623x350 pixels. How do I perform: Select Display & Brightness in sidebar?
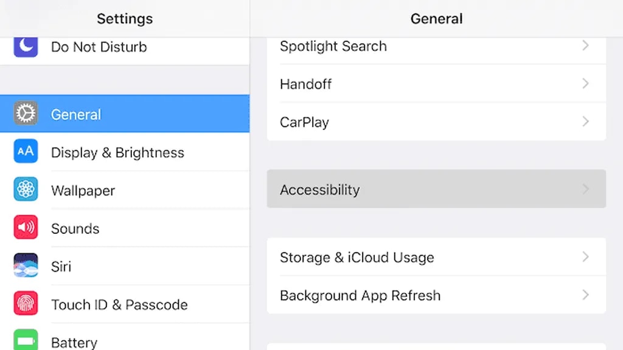point(117,153)
